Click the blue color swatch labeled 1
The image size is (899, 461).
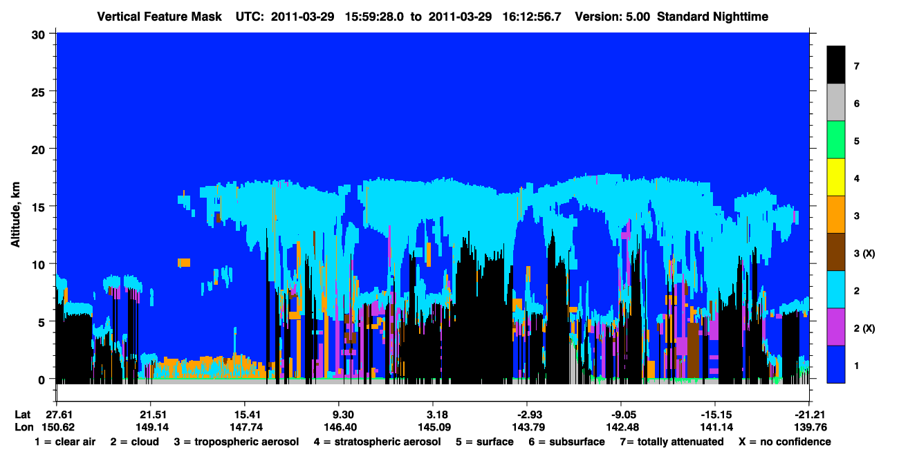(836, 364)
